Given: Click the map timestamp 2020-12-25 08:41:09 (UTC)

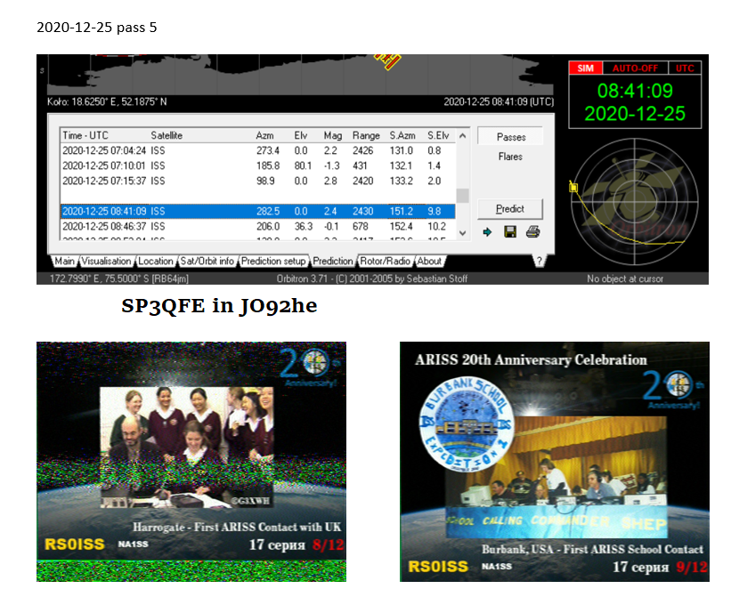Looking at the screenshot, I should coord(499,102).
